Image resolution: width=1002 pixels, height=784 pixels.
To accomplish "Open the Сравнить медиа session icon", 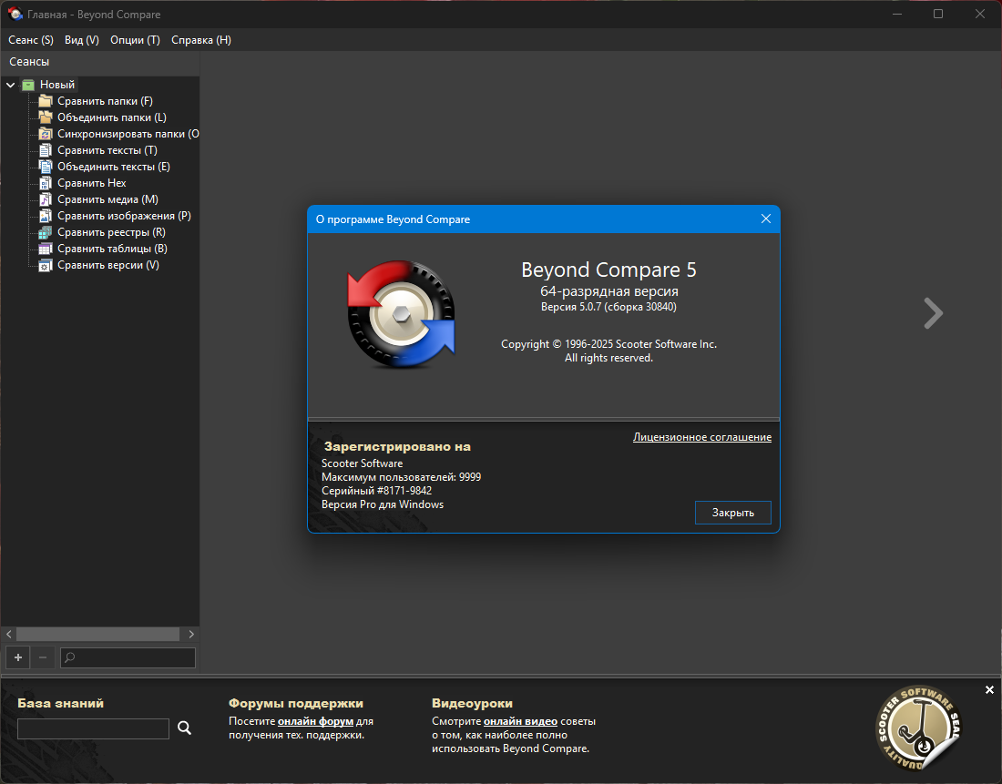I will [x=46, y=199].
